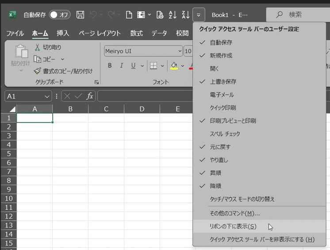
Task: Expand the fill color dropdown arrow
Action: click(x=182, y=66)
